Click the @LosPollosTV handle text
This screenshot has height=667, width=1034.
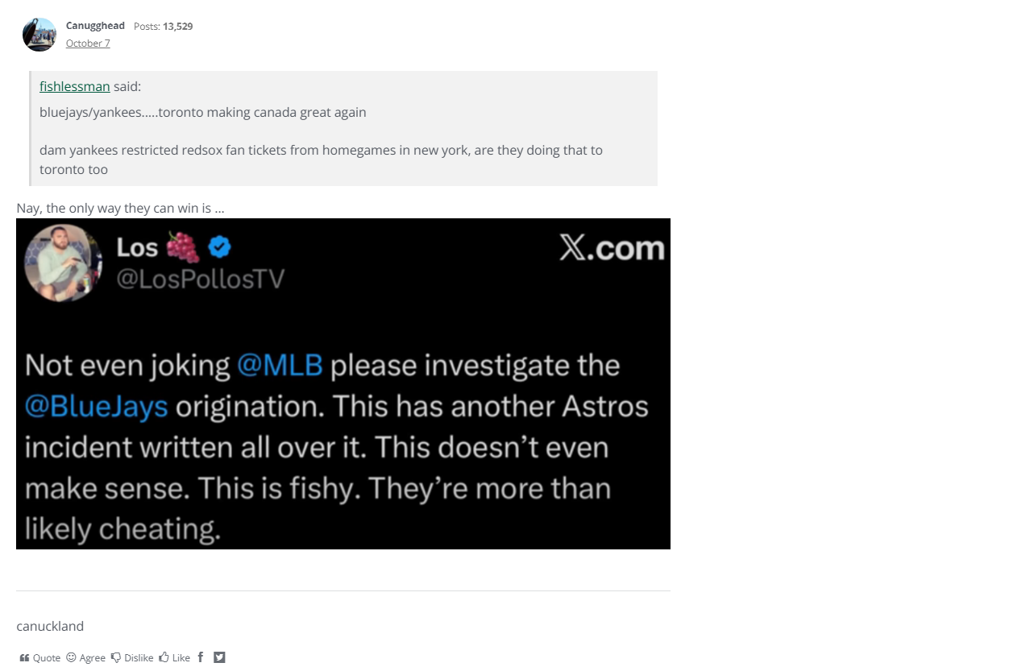[201, 279]
